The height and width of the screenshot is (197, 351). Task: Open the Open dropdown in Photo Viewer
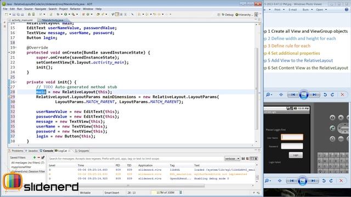(321, 10)
